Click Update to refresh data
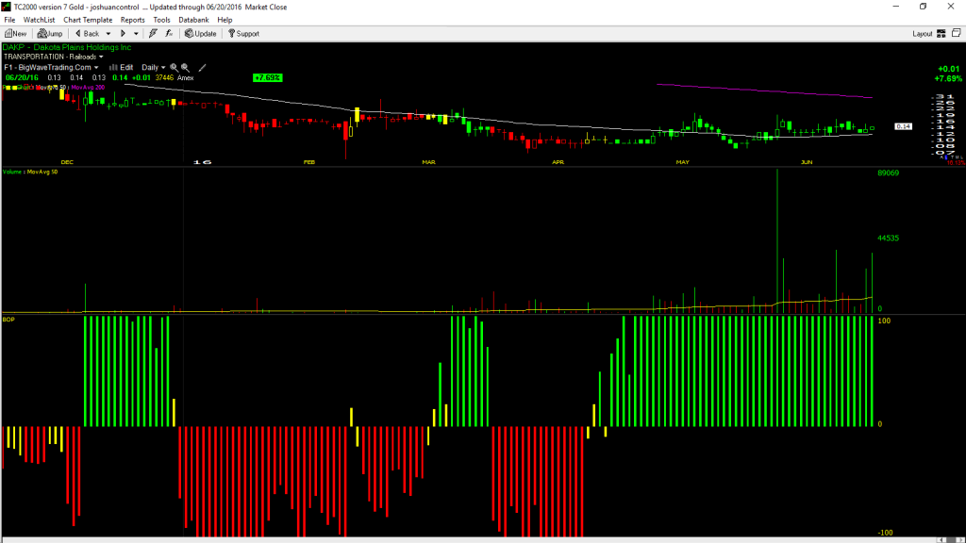 tap(201, 34)
